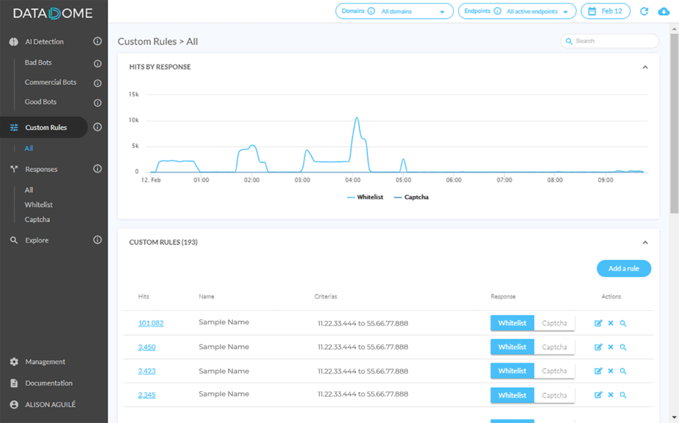Click the cloud download icon
This screenshot has width=679, height=423.
663,11
